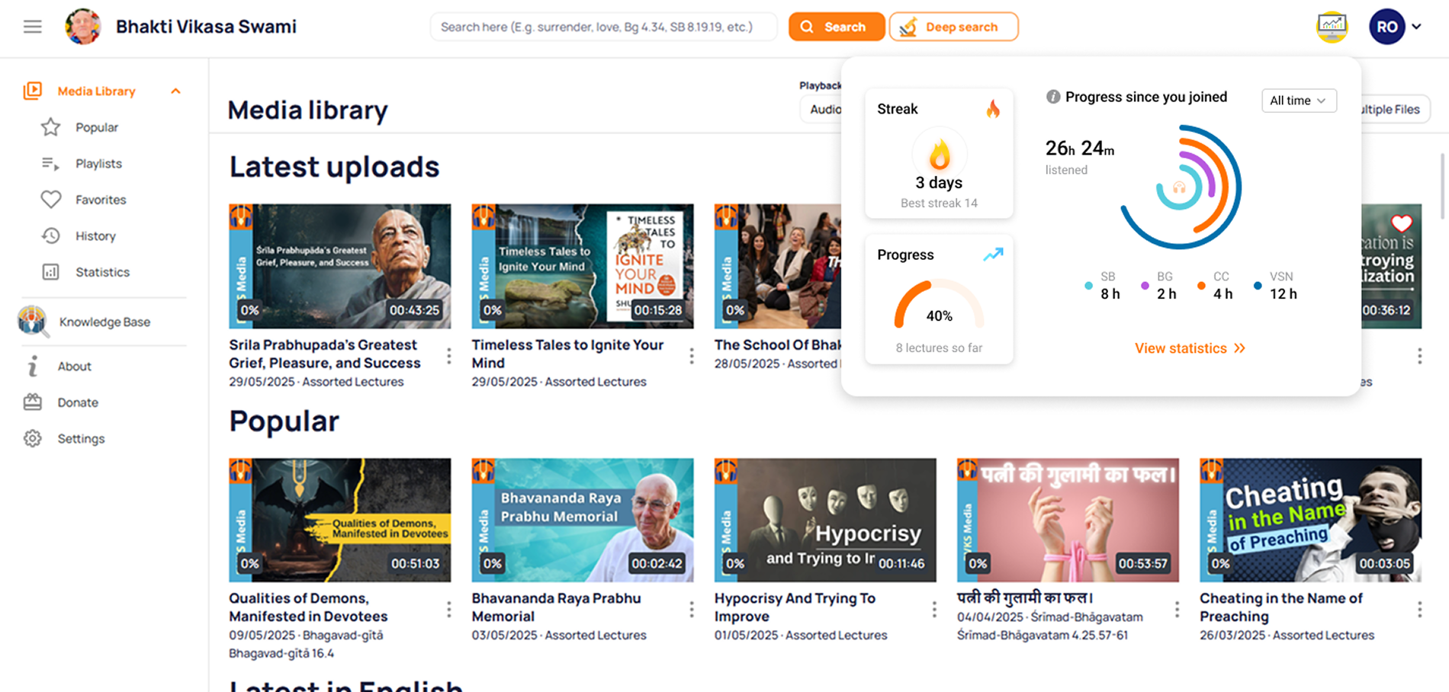This screenshot has width=1449, height=692.
Task: Open the Bhavananda Raya Prabhu Memorial thumbnail
Action: pyautogui.click(x=582, y=519)
